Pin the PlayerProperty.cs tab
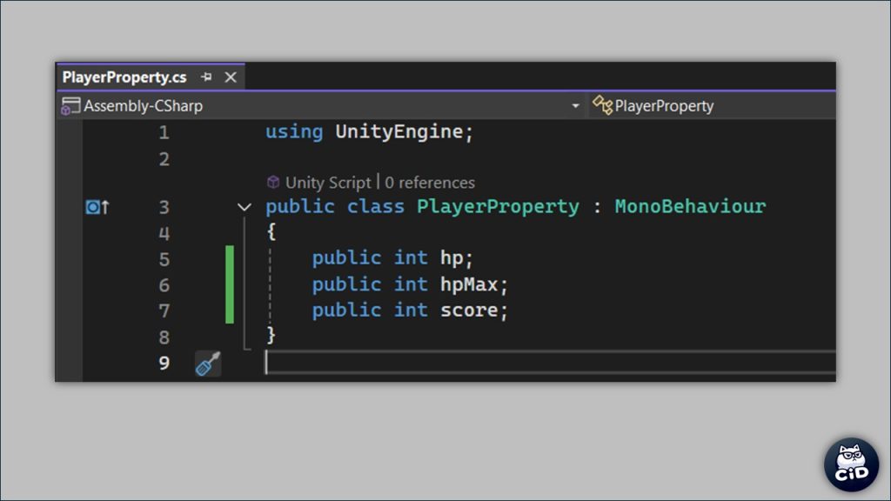Screen dimensions: 891x501 click(x=206, y=77)
